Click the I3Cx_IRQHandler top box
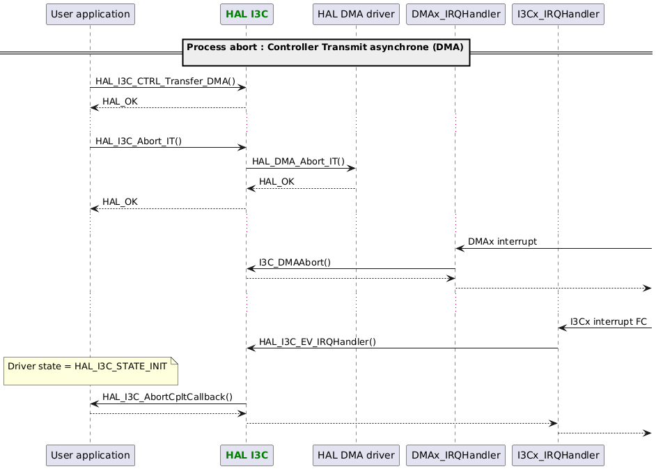Image resolution: width=656 pixels, height=469 pixels. [558, 14]
